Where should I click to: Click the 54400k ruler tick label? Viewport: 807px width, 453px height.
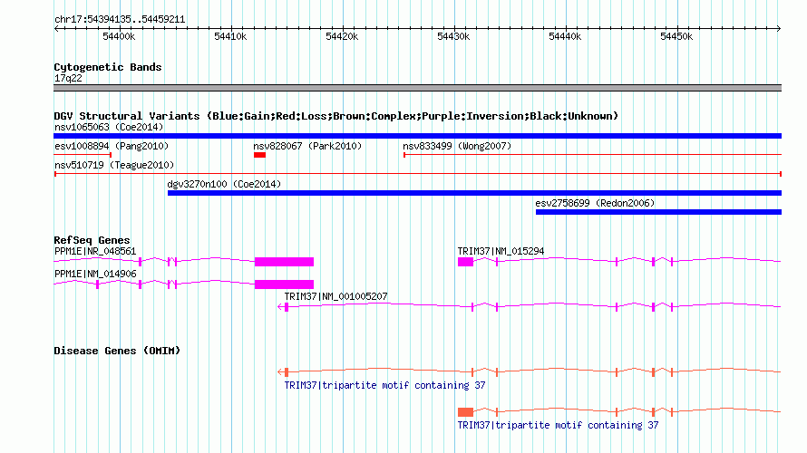119,36
